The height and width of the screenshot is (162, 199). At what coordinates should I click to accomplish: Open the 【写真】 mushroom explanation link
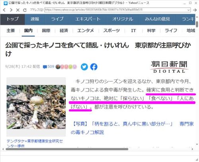(x=132, y=128)
